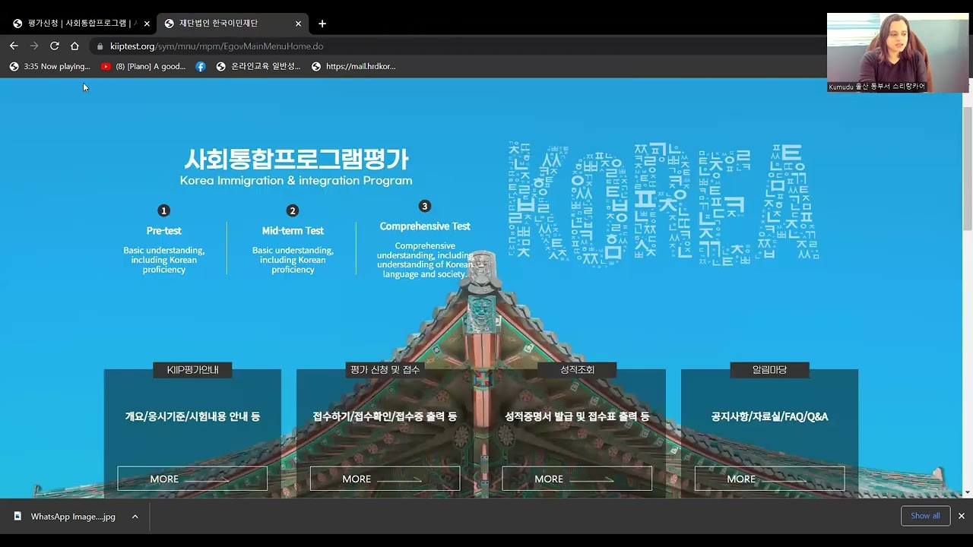Screen dimensions: 973x547
Task: Close the 평가신청 사회통합프로그램 tab
Action: (x=147, y=24)
